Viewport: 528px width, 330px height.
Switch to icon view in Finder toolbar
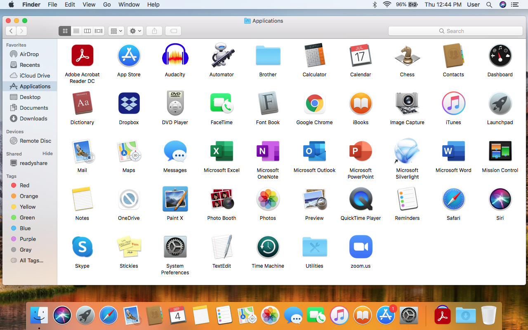click(x=65, y=31)
